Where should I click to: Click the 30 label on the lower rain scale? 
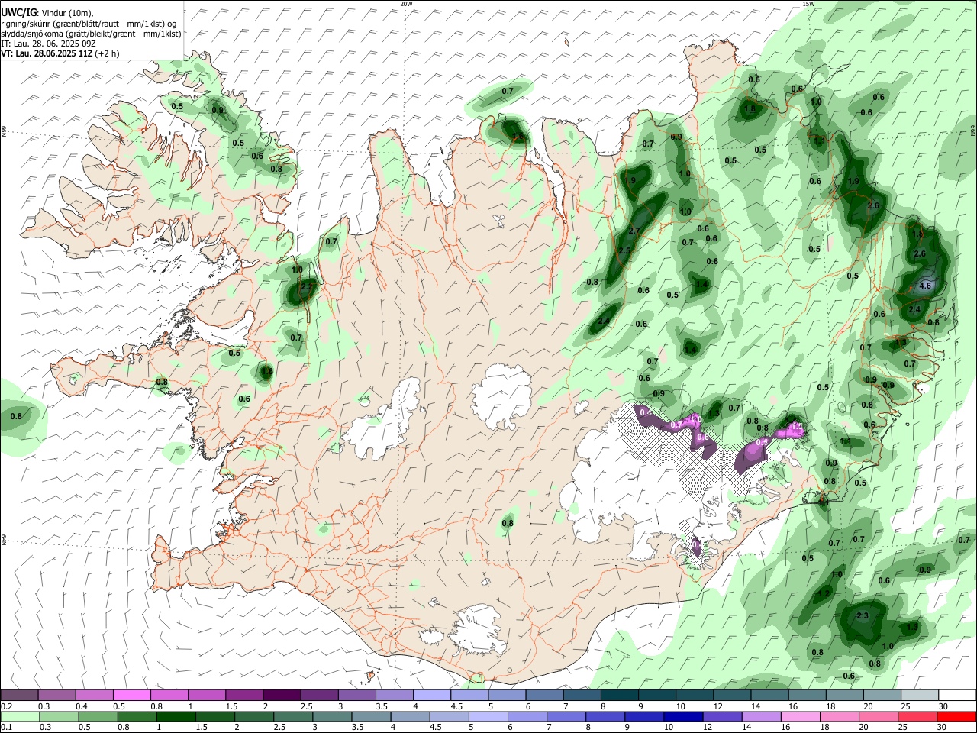(x=943, y=728)
